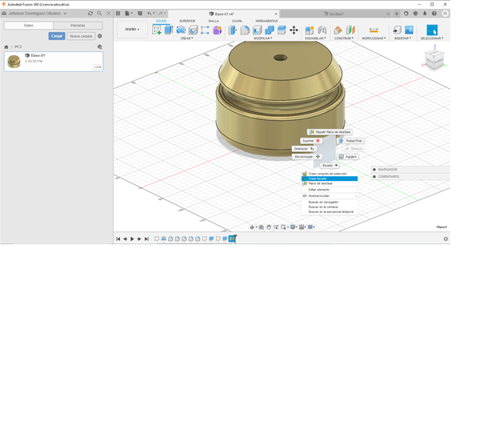Click the data panel grid icon
This screenshot has height=434, width=491.
(x=118, y=13)
